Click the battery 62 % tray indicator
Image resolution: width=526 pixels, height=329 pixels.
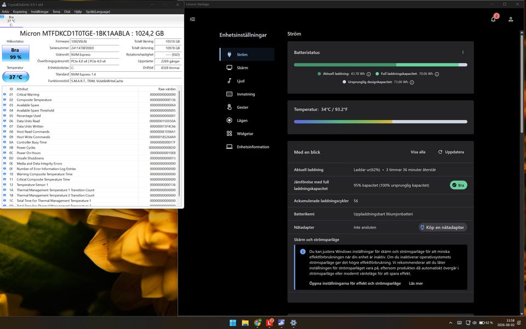(x=486, y=323)
